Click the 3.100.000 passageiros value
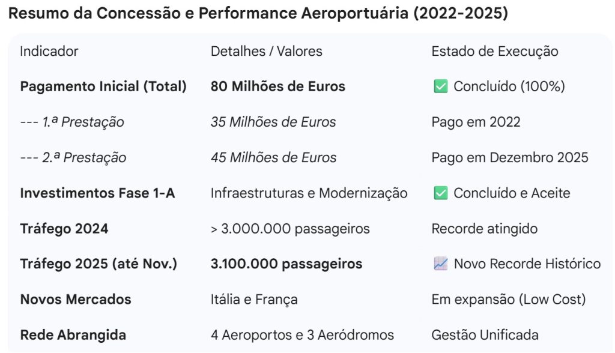The image size is (615, 353). (286, 264)
